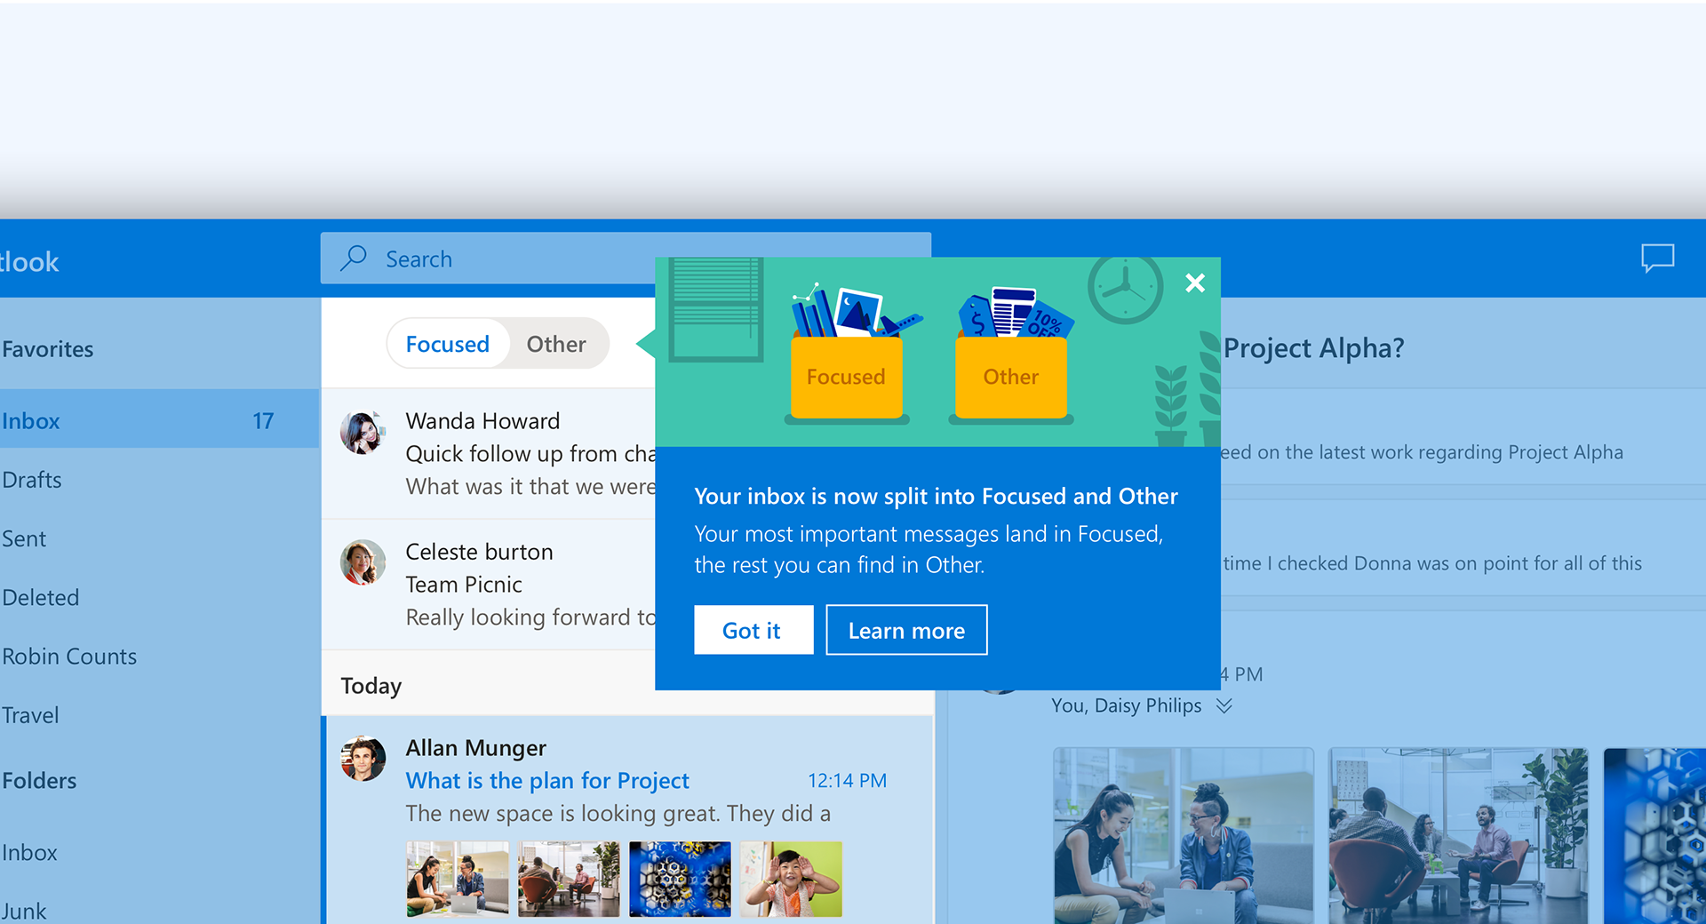Open the chat bubble icon in header
1706x924 pixels.
1657,259
